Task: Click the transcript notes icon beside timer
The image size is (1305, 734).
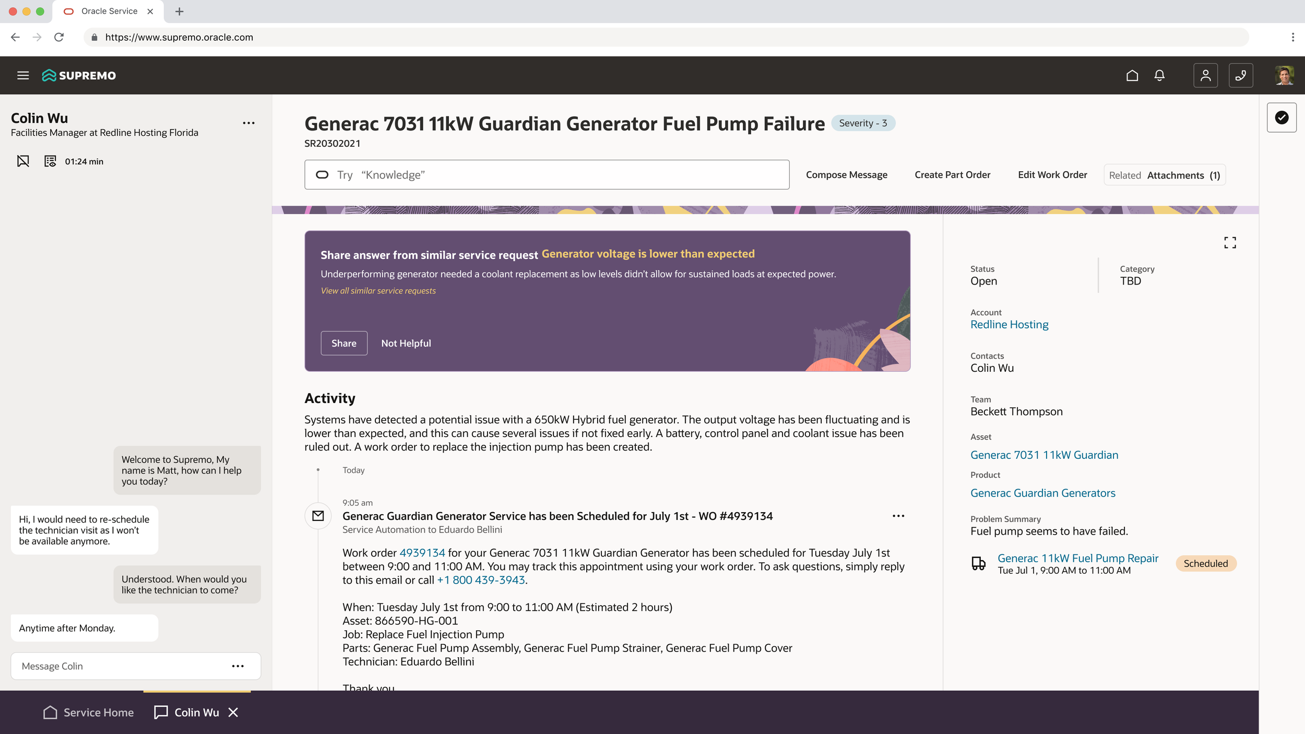Action: (x=50, y=161)
